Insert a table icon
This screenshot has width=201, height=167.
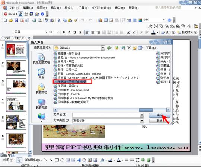pos(106,20)
